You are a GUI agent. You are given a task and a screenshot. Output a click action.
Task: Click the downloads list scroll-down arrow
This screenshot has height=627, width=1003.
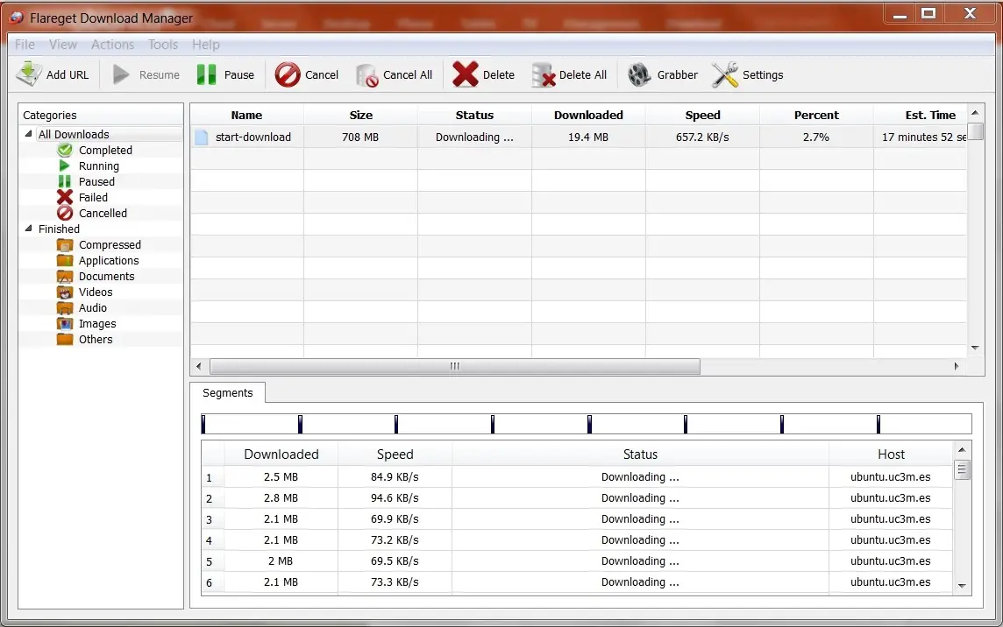[975, 348]
